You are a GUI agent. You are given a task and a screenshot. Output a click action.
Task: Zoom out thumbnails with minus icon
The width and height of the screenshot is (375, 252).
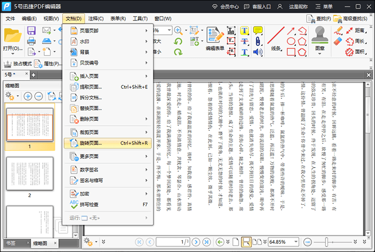pos(38,96)
